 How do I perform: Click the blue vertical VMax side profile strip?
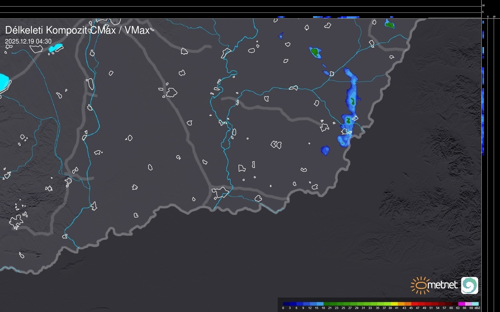(483, 100)
